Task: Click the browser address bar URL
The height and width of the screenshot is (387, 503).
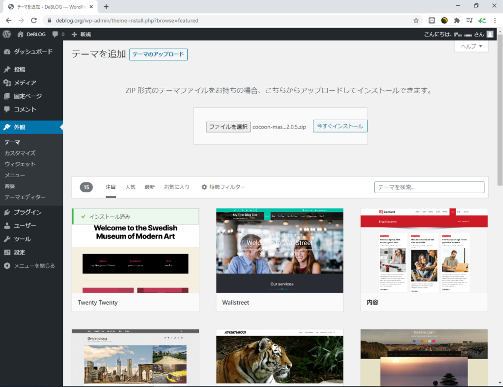Action: 127,21
